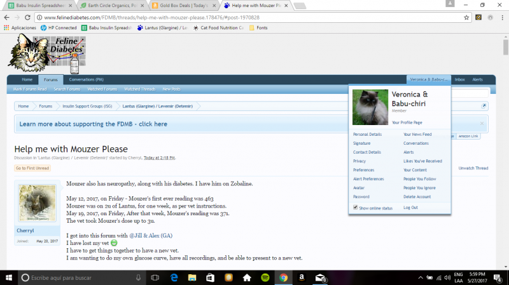Expand the Veronica & Babu account menu
This screenshot has width=509, height=285.
(x=429, y=79)
